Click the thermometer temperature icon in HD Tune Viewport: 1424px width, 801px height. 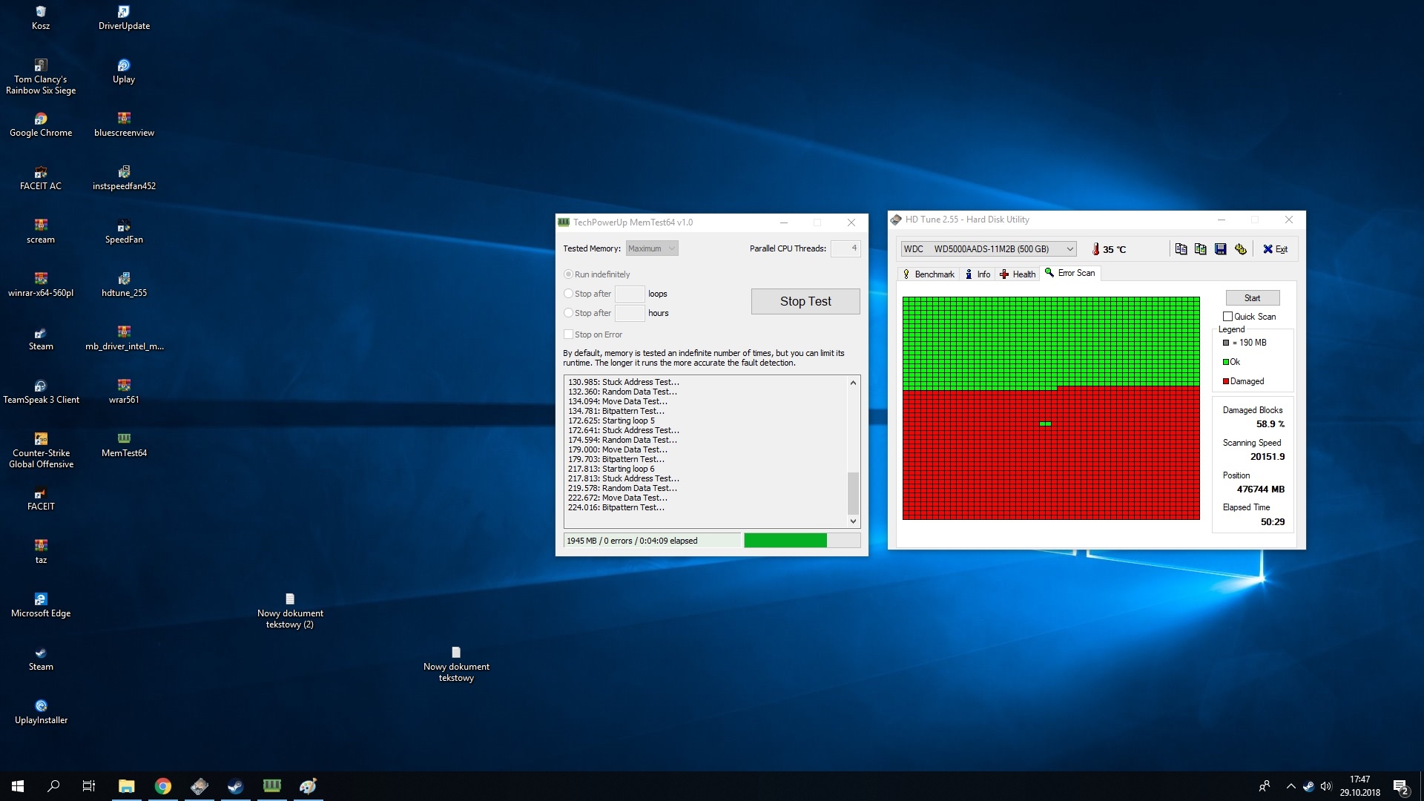1095,249
